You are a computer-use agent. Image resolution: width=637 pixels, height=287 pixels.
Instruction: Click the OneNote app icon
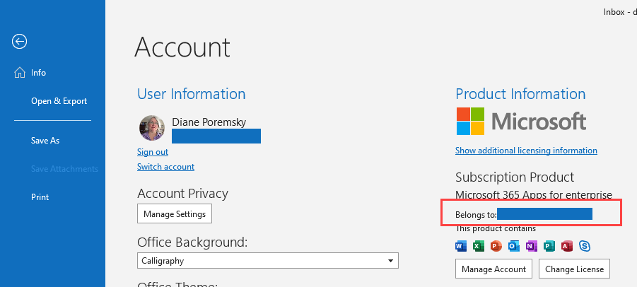point(532,246)
